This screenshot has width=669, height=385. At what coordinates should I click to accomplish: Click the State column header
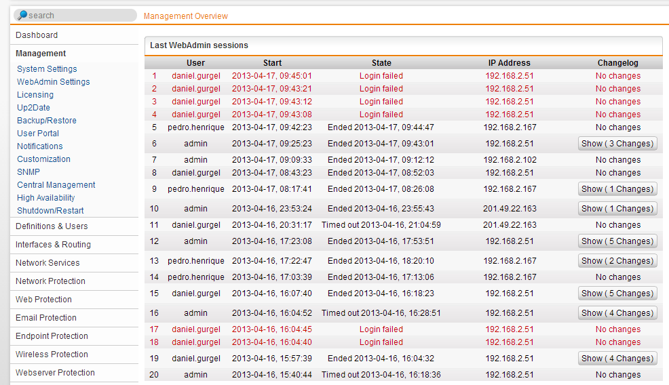[x=381, y=63]
